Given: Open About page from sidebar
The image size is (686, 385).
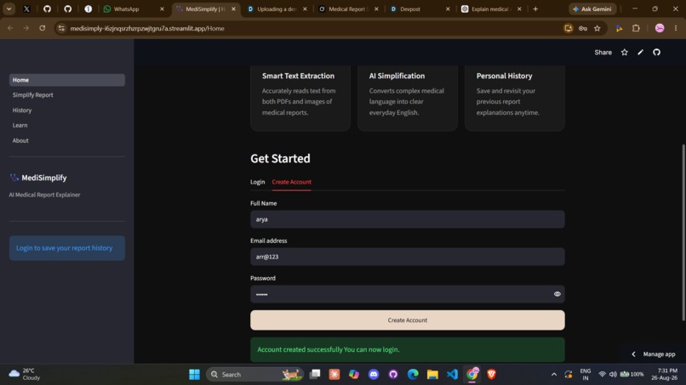Looking at the screenshot, I should pyautogui.click(x=67, y=140).
